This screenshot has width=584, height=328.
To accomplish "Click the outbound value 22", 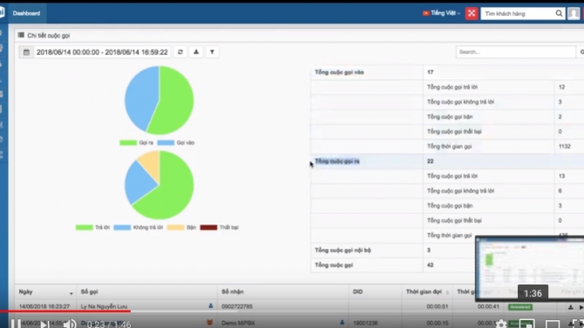I will (431, 162).
